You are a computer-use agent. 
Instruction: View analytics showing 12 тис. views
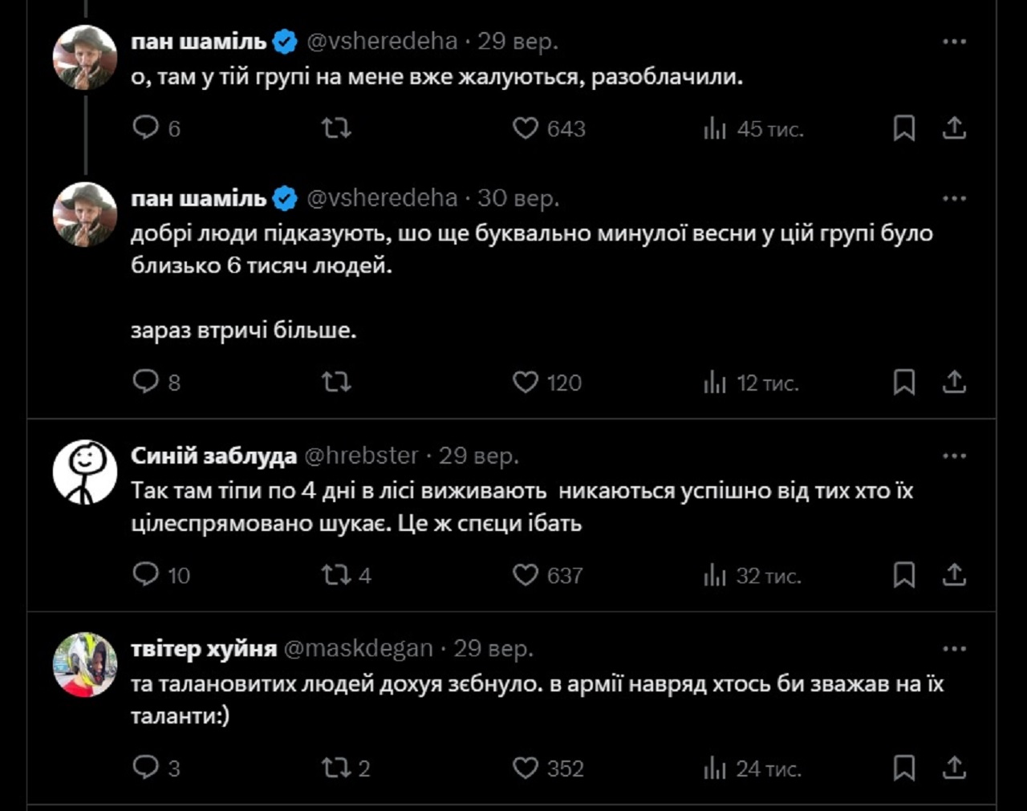click(714, 383)
